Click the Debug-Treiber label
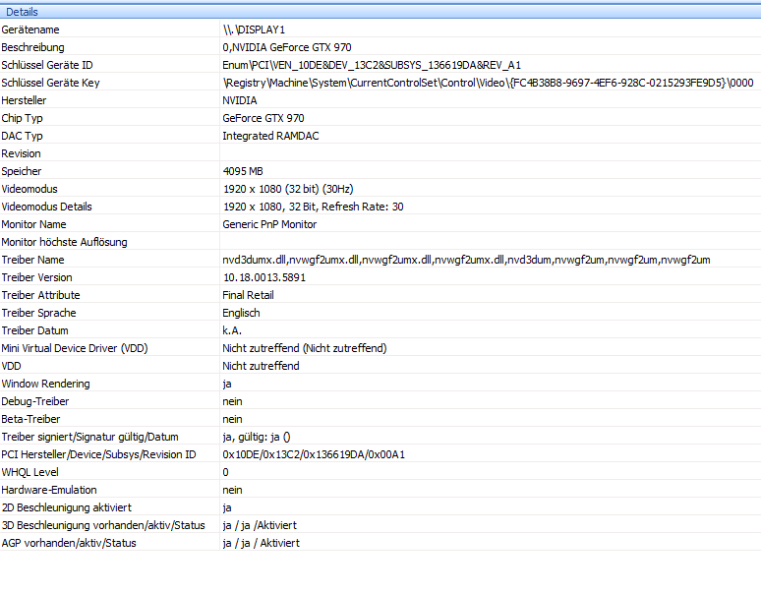The height and width of the screenshot is (594, 761). click(x=35, y=402)
